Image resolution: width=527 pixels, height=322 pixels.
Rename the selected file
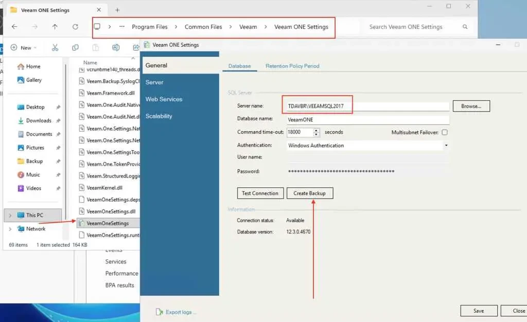coord(116,48)
